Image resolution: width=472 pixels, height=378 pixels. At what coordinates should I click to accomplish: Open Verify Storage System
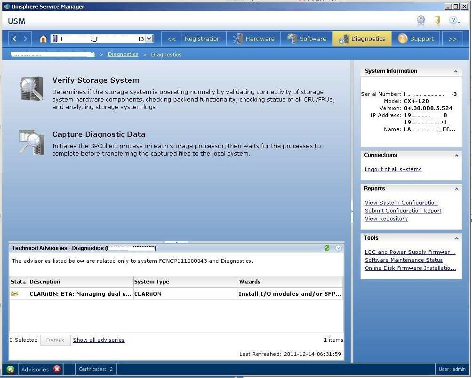coord(96,80)
